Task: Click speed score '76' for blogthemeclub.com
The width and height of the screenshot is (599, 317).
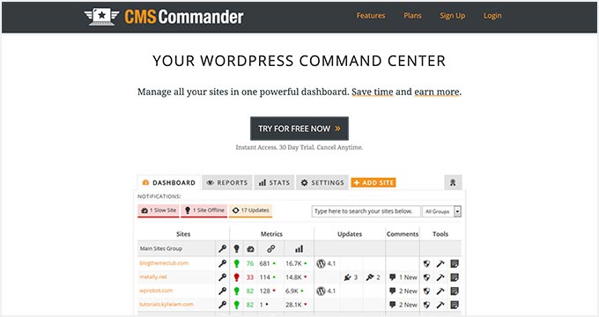Action: tap(250, 263)
